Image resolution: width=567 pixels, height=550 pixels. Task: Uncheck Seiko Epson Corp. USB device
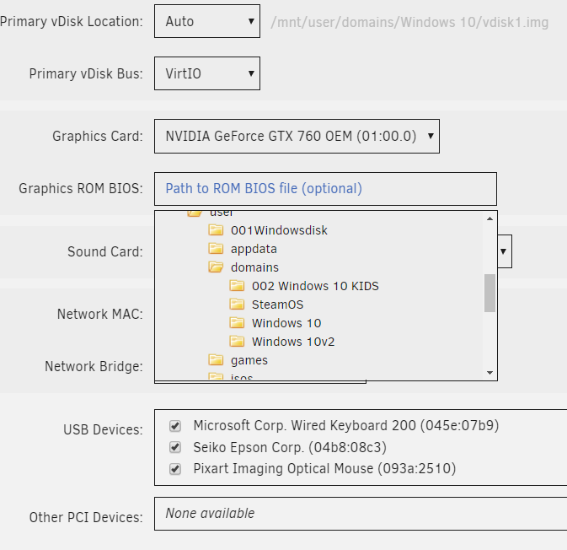coord(175,447)
